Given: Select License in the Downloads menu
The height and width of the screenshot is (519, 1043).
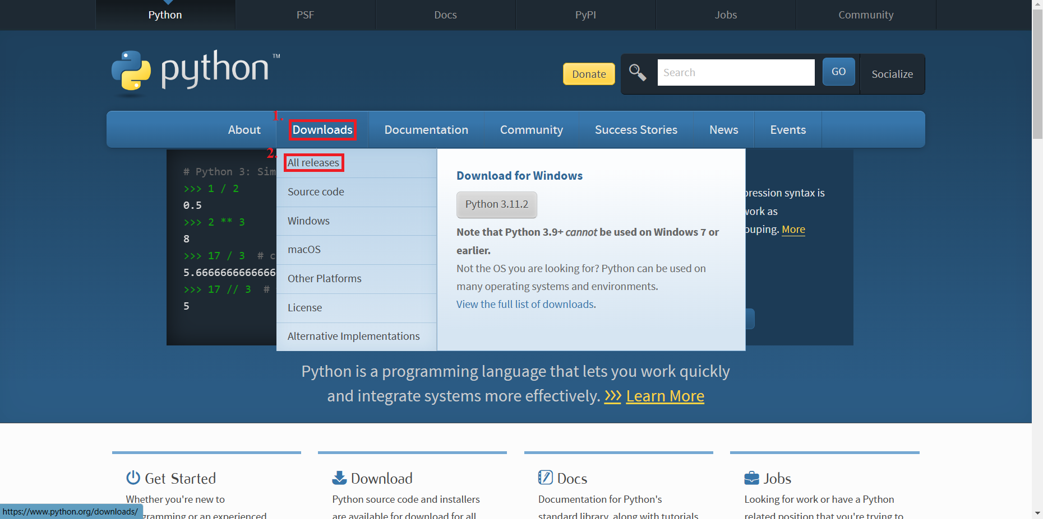Looking at the screenshot, I should pos(357,308).
